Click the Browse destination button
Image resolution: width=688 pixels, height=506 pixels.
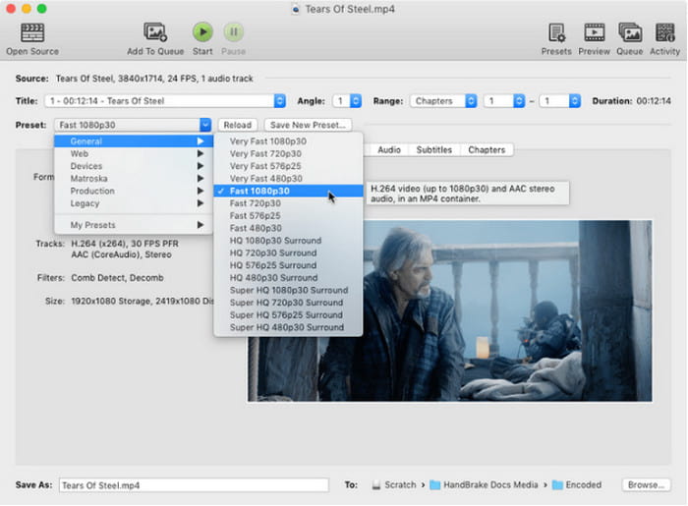click(x=646, y=485)
